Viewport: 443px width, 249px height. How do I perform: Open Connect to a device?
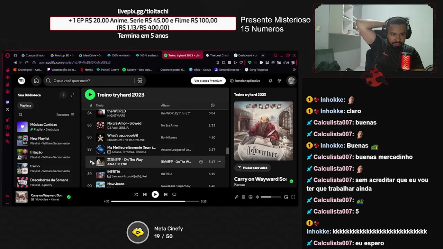coord(250,197)
